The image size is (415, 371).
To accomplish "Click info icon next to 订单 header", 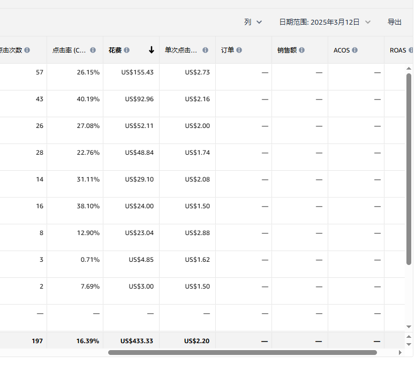I will pos(239,50).
